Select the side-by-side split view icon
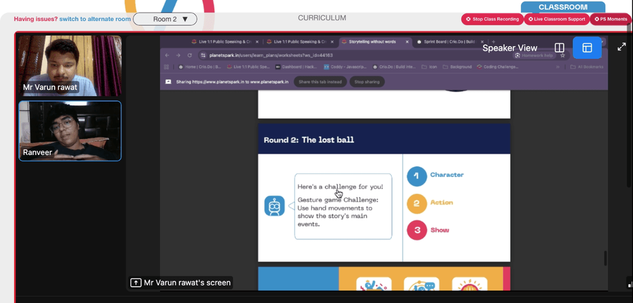The image size is (633, 303). pos(559,48)
